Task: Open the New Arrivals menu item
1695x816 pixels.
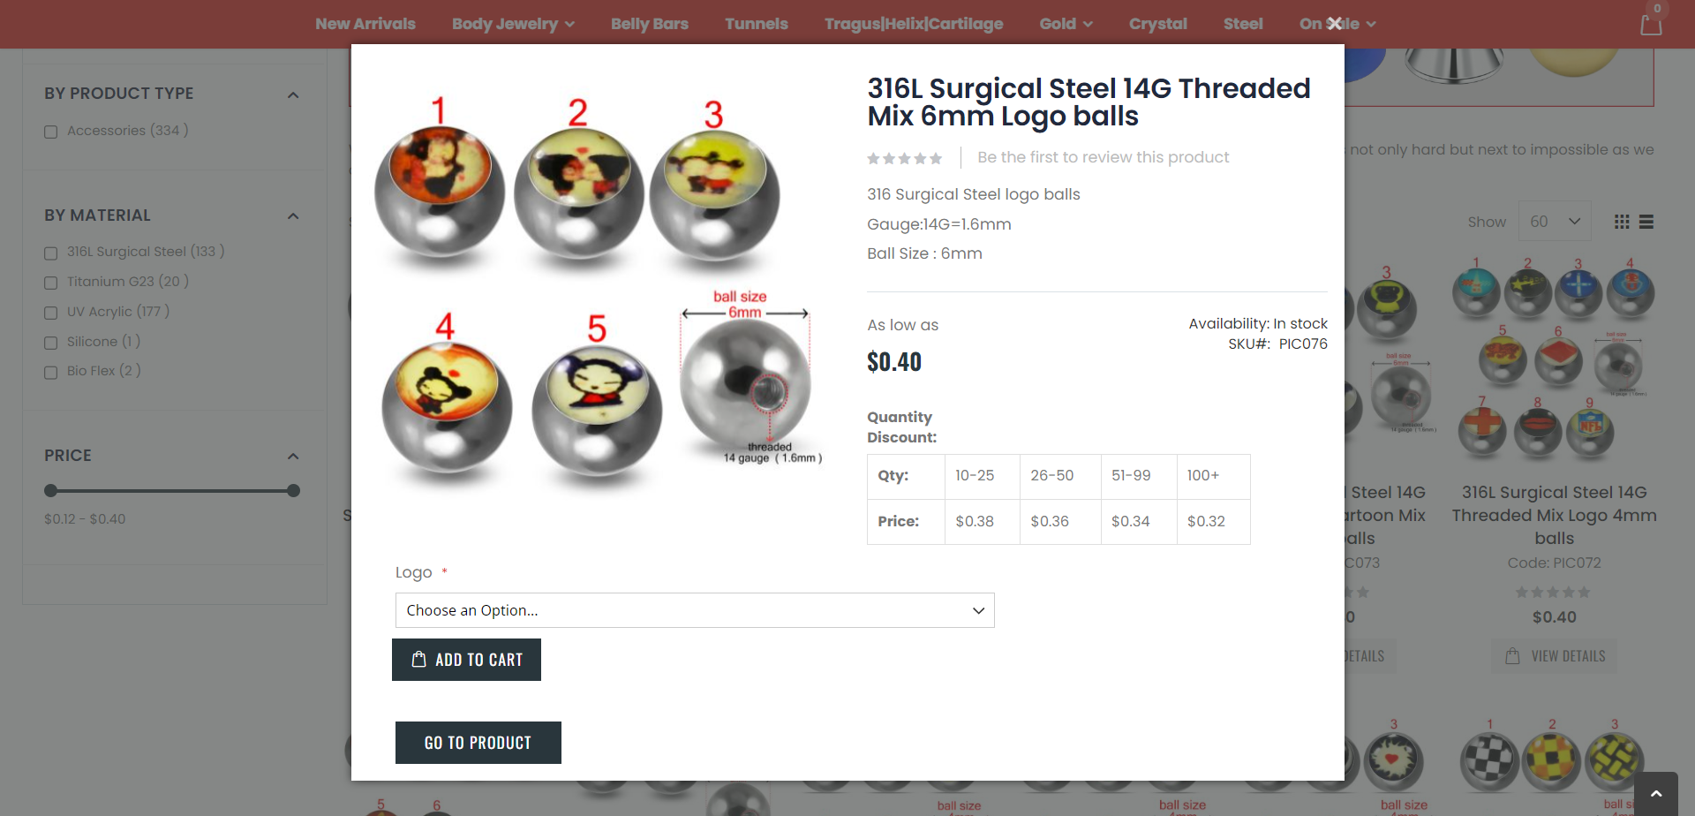Action: click(365, 24)
